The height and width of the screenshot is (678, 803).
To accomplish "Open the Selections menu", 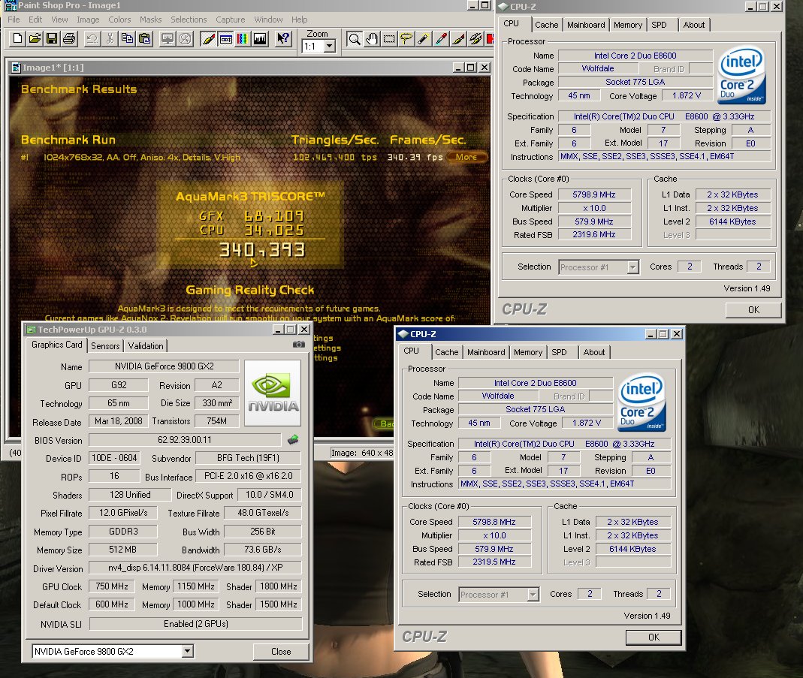I will point(189,20).
